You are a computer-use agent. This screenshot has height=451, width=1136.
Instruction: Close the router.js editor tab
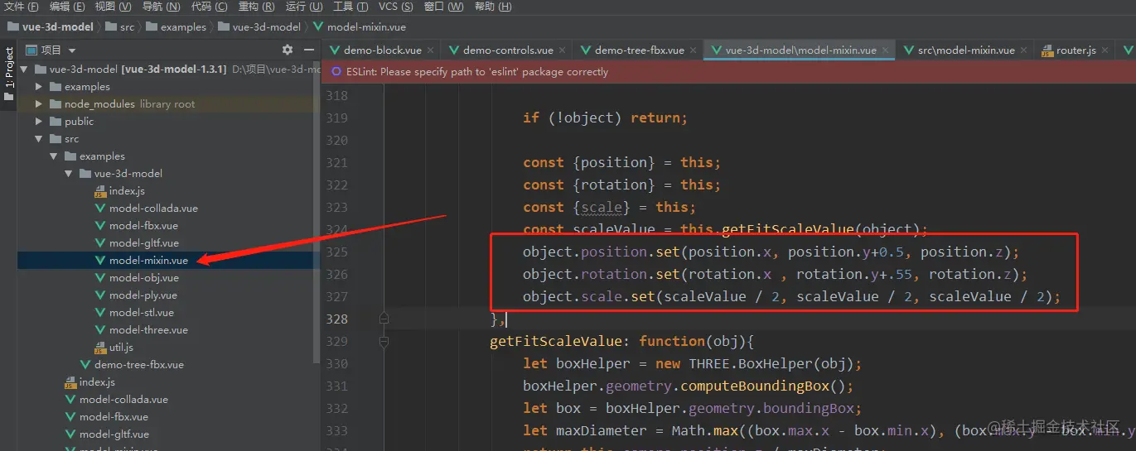coord(1105,50)
